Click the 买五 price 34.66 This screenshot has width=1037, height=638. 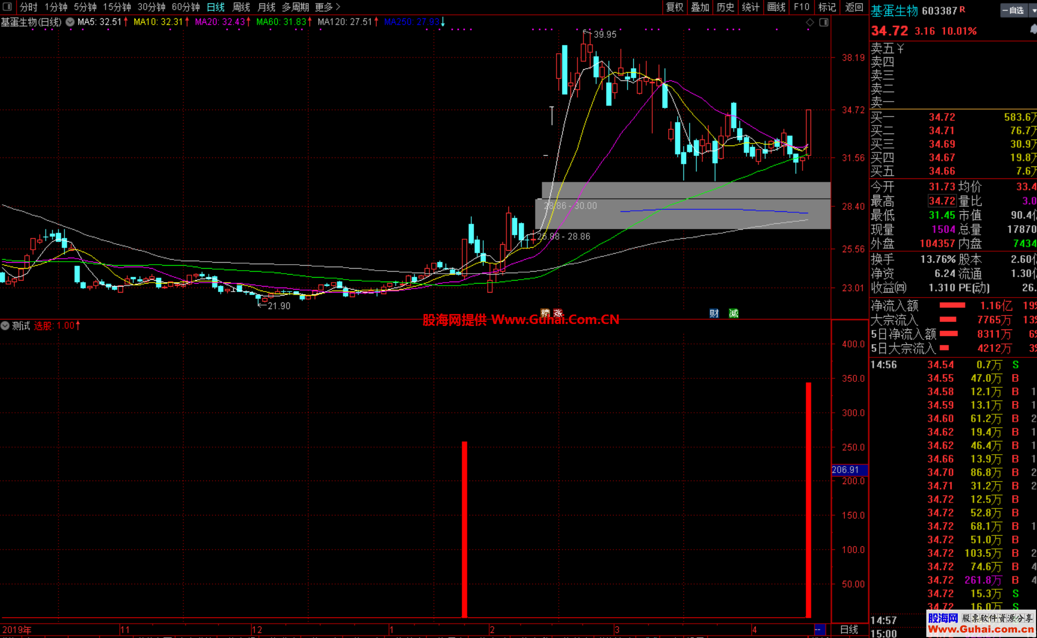[942, 171]
